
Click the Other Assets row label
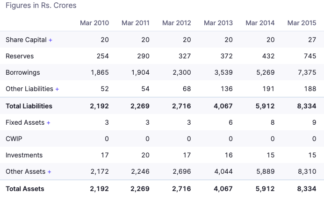25,172
